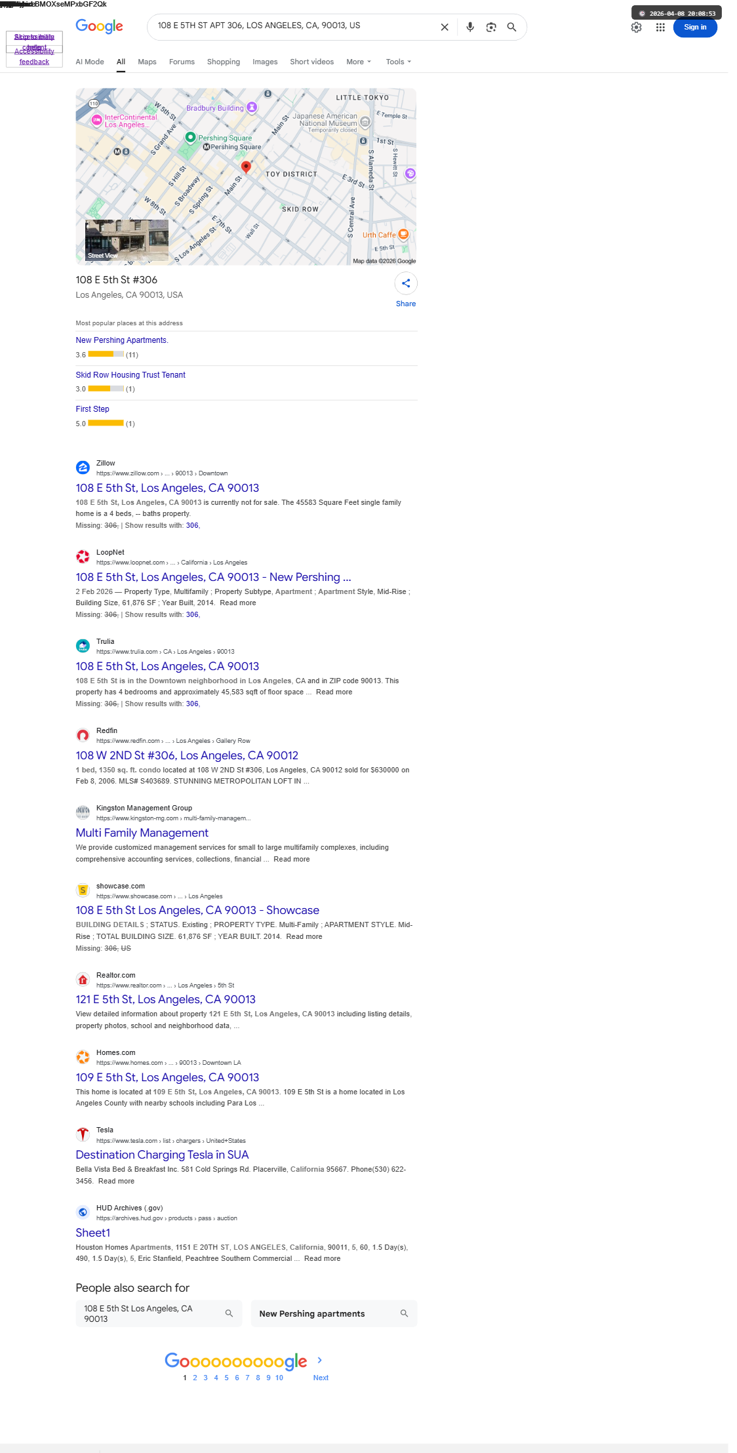Switch to Images tab

coord(265,62)
